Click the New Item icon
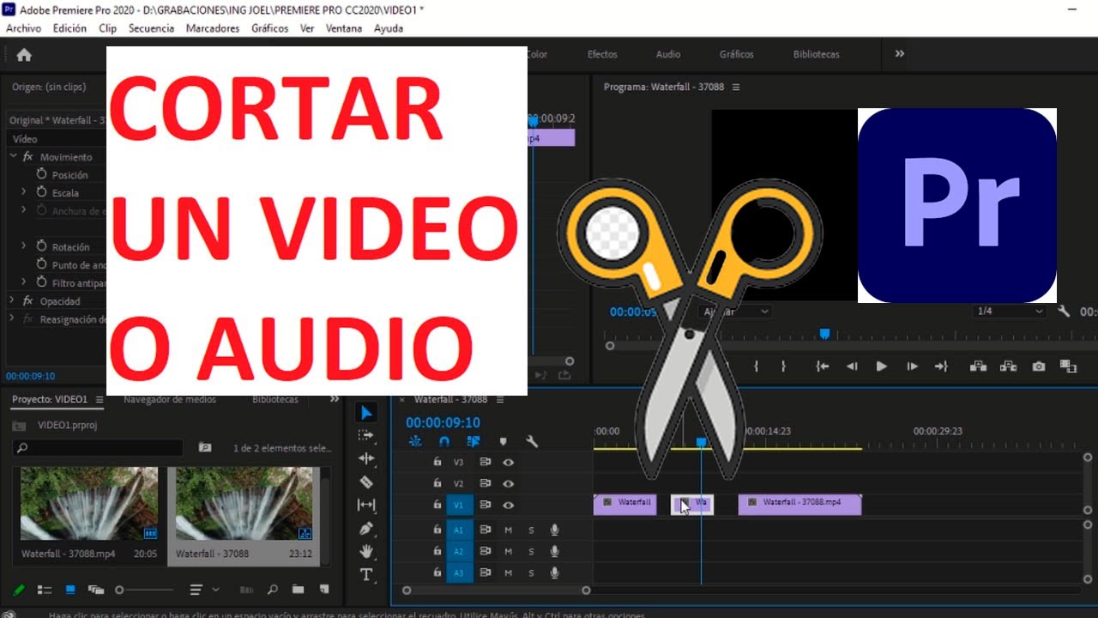 (323, 590)
